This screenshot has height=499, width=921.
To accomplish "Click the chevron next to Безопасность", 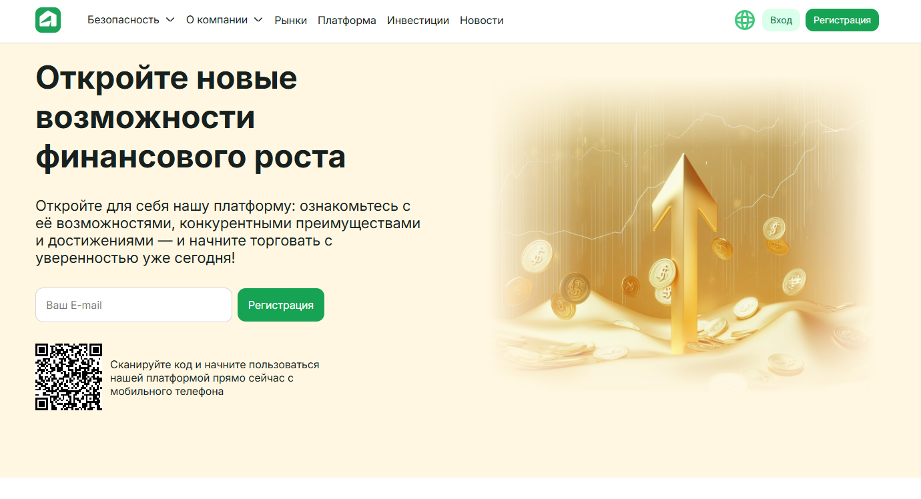I will point(170,20).
